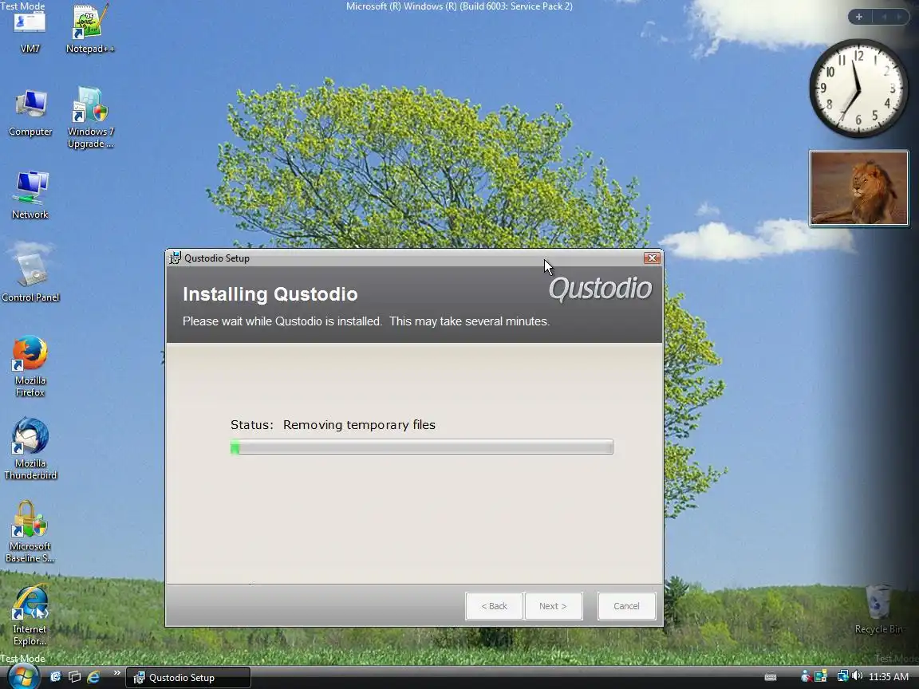Click the sidebar next gadgets arrow
The height and width of the screenshot is (689, 919).
[898, 17]
